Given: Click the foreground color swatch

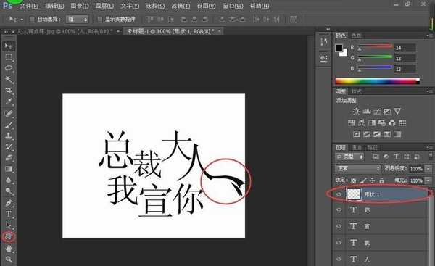Looking at the screenshot, I should 339,48.
